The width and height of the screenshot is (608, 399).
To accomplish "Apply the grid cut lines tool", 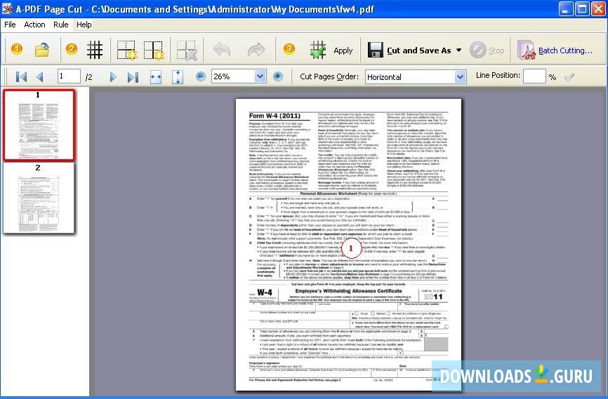I will click(95, 50).
